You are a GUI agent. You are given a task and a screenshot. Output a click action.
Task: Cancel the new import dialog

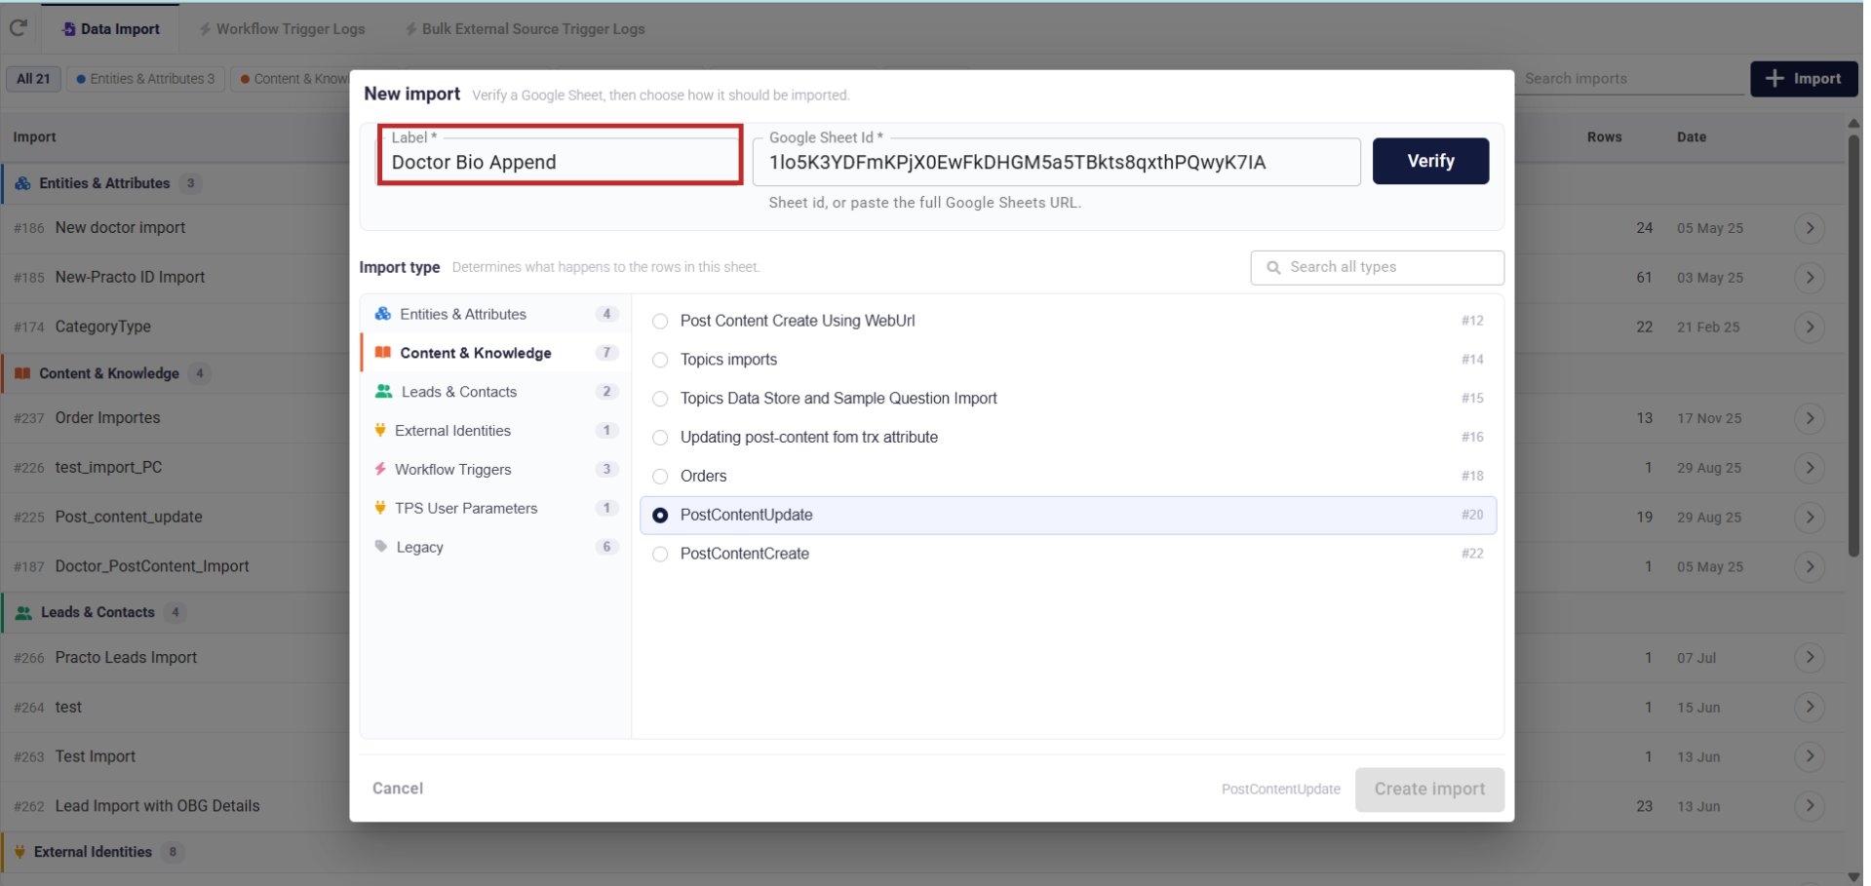point(398,789)
